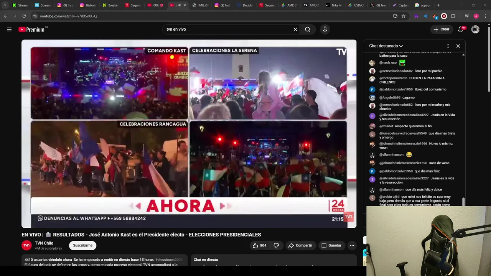491x276 pixels.
Task: Switch to the USD/CL tab
Action: 357,5
